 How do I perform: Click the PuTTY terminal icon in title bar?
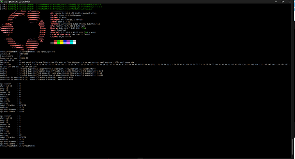pos(2,2)
